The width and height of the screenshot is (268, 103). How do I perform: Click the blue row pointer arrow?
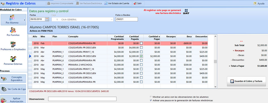pos(30,56)
